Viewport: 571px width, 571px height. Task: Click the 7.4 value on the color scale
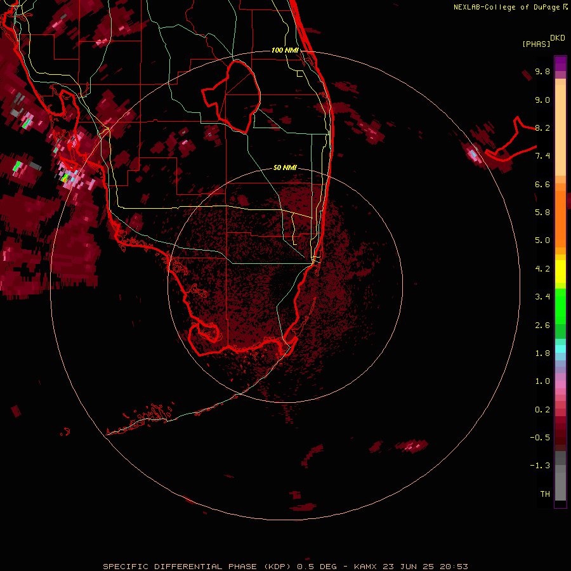[x=542, y=156]
